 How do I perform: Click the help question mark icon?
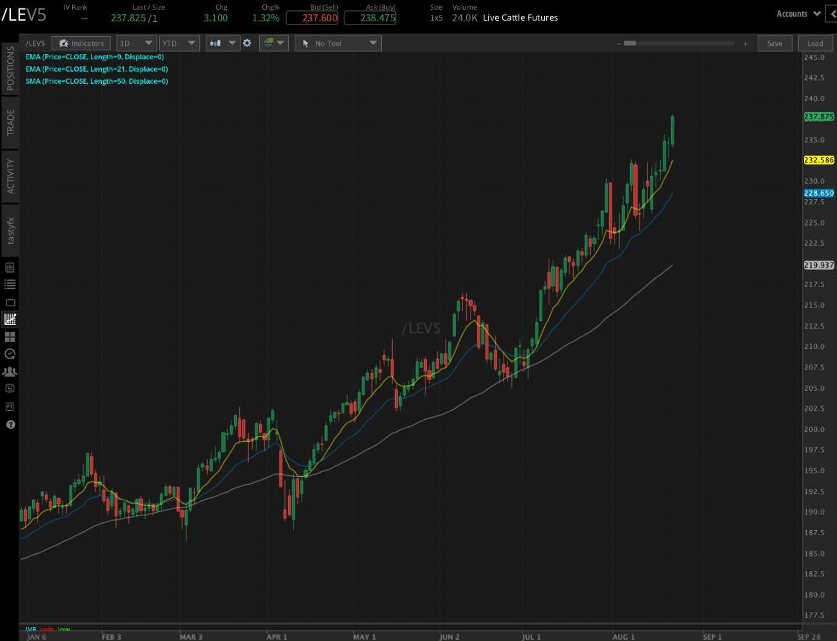[10, 424]
